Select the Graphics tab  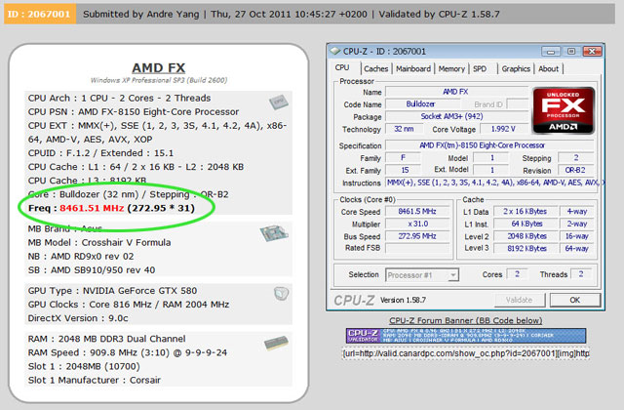(516, 69)
